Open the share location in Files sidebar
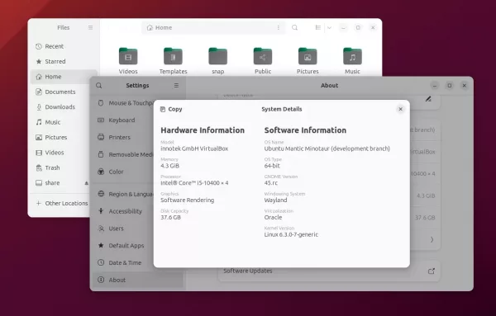Screen dimensions: 496x316 (x=57, y=183)
